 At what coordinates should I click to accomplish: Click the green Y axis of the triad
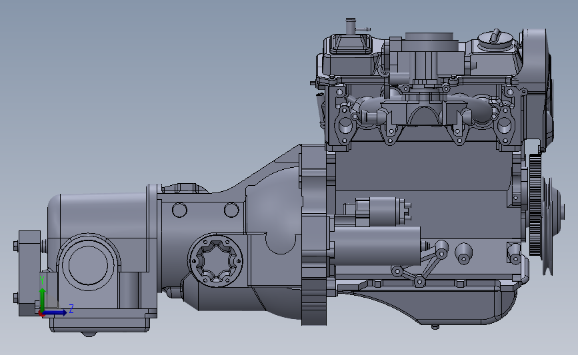pos(43,300)
